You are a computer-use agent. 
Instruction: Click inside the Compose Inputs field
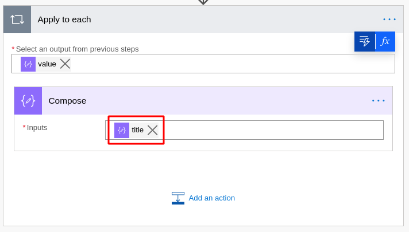(x=271, y=130)
